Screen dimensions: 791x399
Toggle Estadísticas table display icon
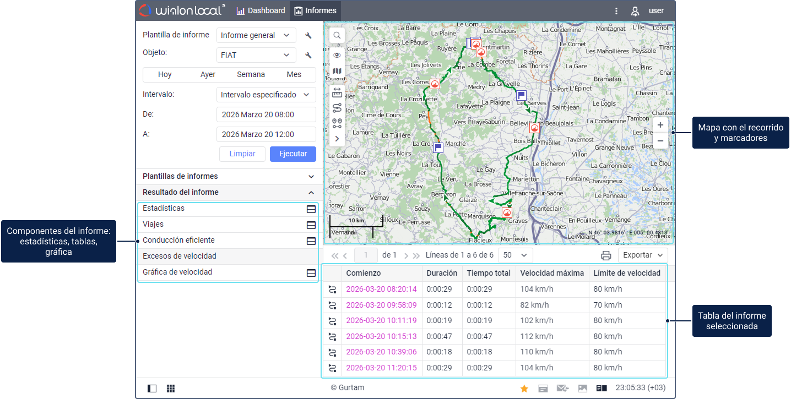311,209
